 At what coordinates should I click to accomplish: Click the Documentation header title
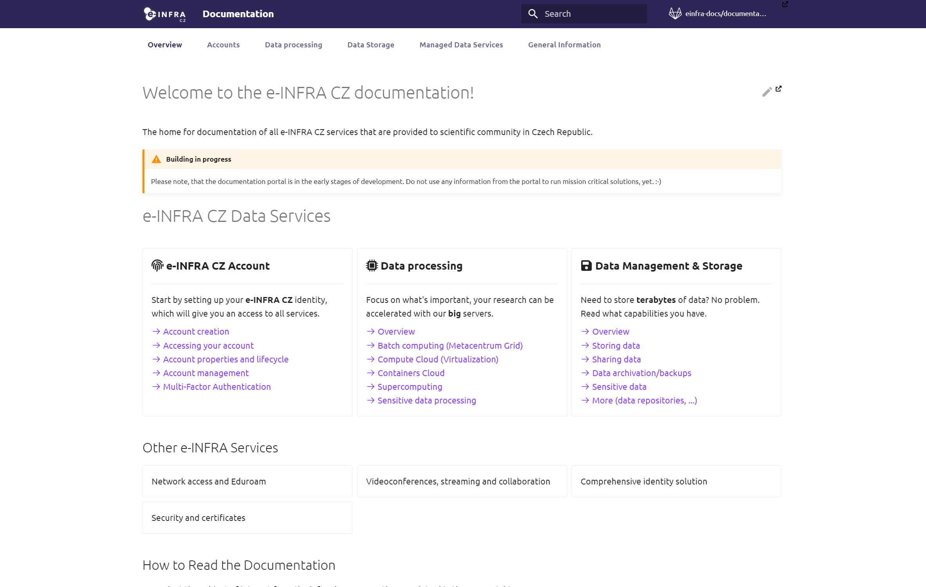(238, 14)
